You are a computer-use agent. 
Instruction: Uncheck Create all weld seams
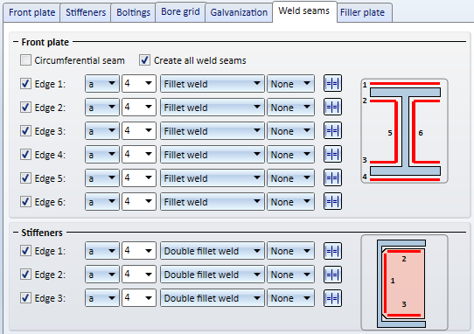click(145, 60)
